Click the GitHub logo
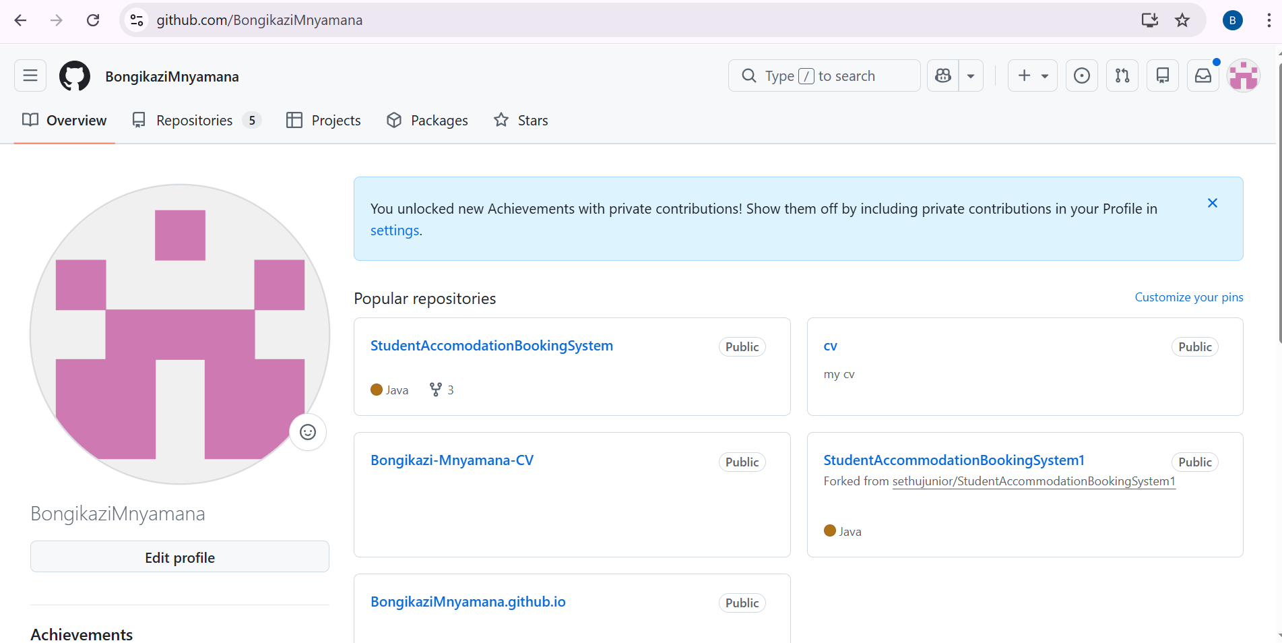This screenshot has height=643, width=1282. 74,75
